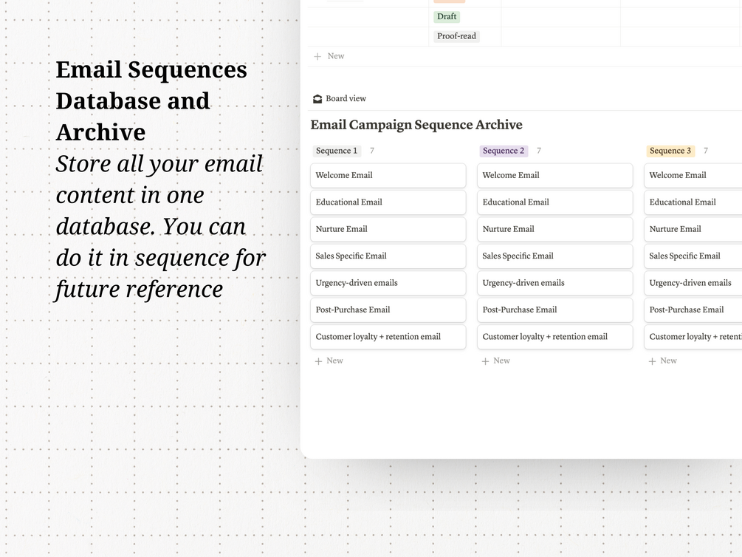
Task: Open Sales Specific Email card in Sequence 3
Action: click(693, 256)
